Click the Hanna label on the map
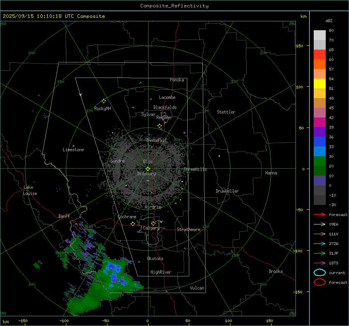349x326 pixels. click(271, 173)
